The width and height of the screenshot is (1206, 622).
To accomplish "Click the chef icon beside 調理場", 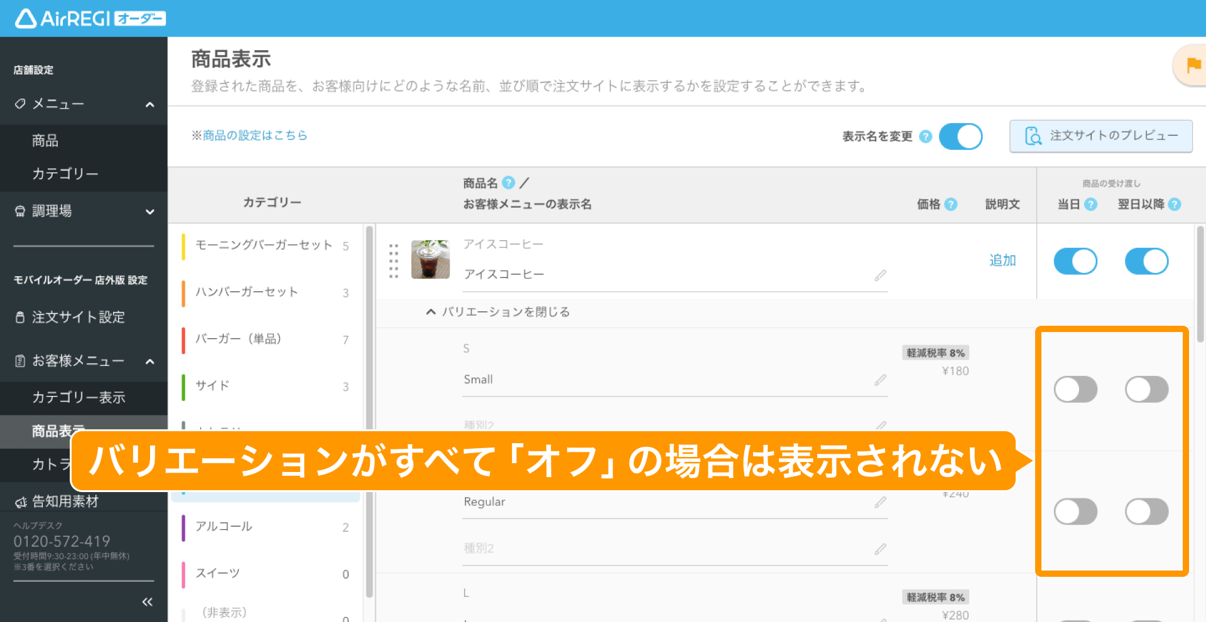I will pos(20,212).
